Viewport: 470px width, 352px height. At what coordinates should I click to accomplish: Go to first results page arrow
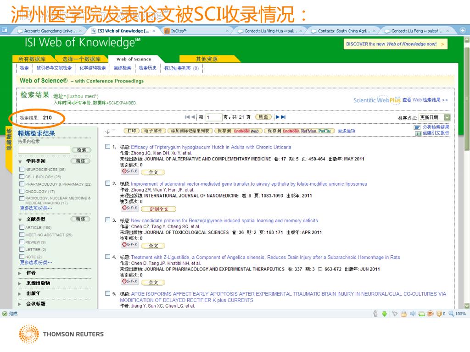188,117
